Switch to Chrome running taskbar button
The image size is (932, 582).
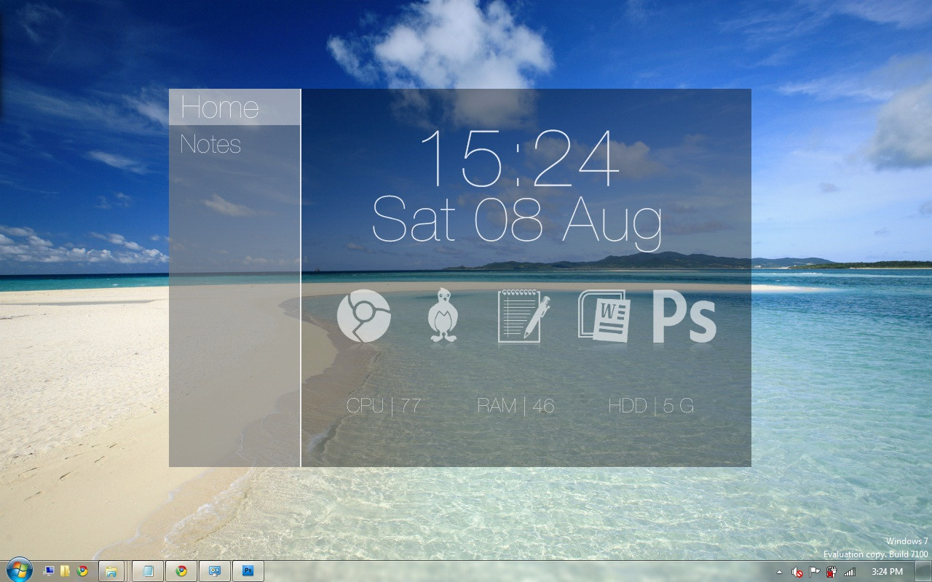[x=181, y=571]
